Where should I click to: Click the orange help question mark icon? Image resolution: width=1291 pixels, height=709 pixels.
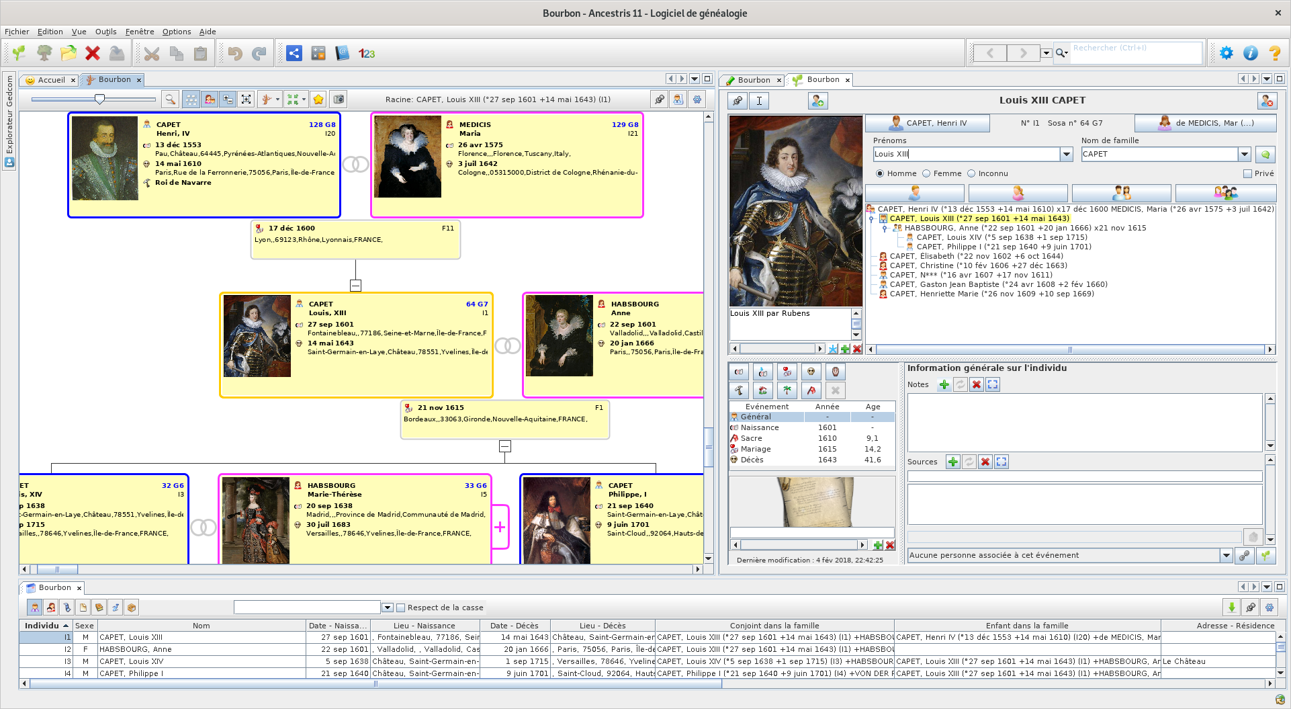tap(1274, 54)
